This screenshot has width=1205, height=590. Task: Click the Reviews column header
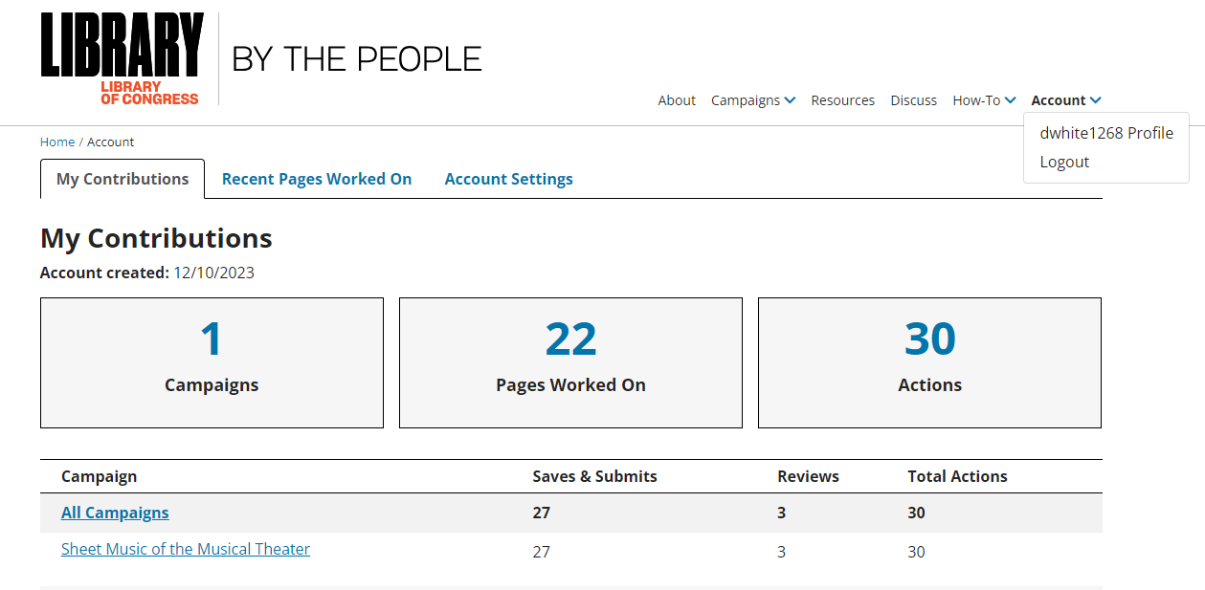[x=808, y=476]
